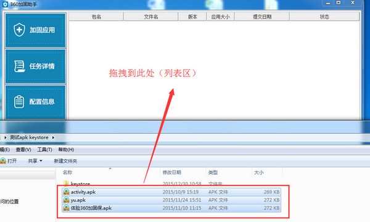370x222 pixels.
Task: Click 新建文件夹 in Explorer toolbar
Action: (65, 161)
